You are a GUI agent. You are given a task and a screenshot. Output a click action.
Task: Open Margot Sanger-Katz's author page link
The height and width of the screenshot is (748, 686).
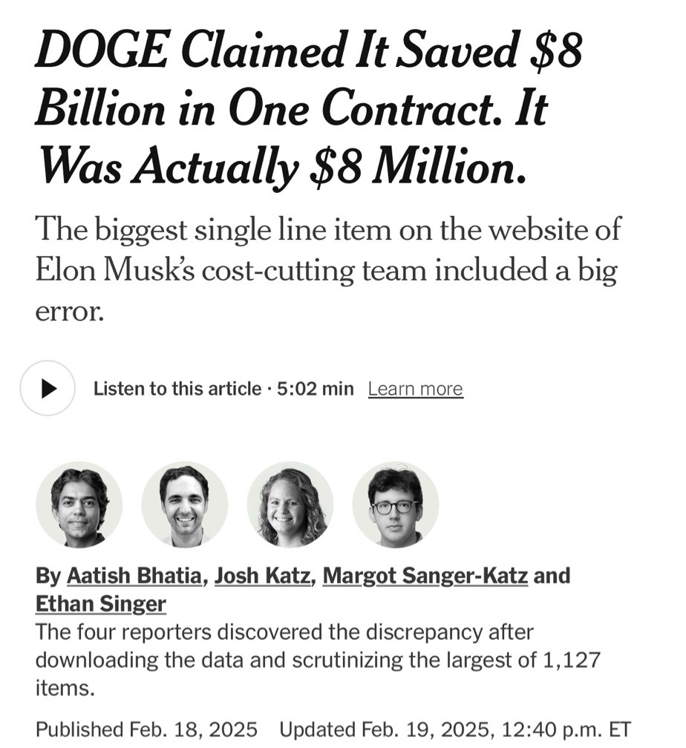coord(425,575)
